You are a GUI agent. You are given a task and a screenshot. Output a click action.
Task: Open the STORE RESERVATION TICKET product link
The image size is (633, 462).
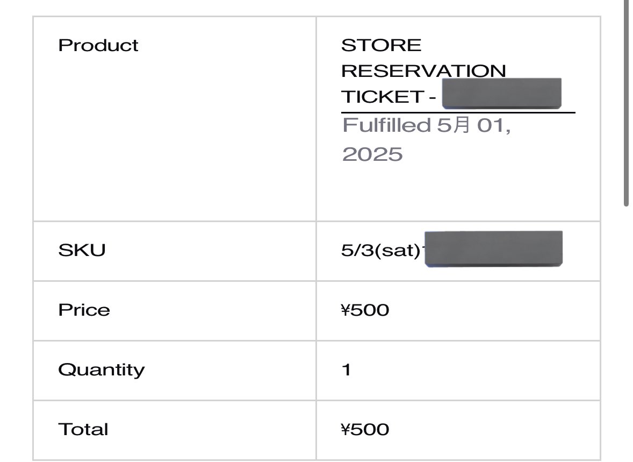tap(423, 71)
